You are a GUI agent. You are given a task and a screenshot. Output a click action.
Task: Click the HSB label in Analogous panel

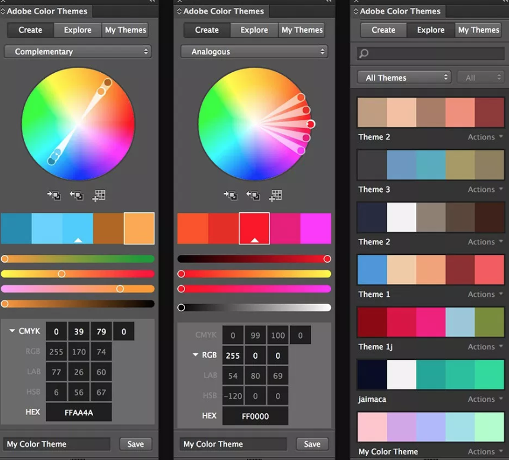210,395
